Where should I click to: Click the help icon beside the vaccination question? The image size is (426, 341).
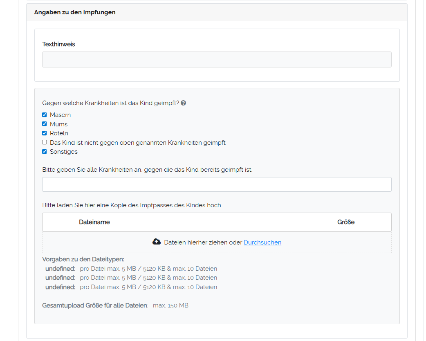[x=184, y=103]
